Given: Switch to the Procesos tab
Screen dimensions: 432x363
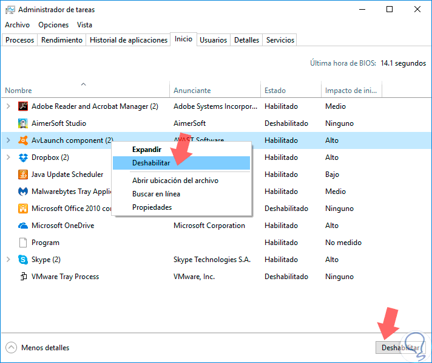Looking at the screenshot, I should pyautogui.click(x=19, y=40).
